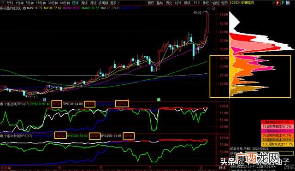The width and height of the screenshot is (295, 171).
Task: Click the 返回 back button
Action: point(224,3)
